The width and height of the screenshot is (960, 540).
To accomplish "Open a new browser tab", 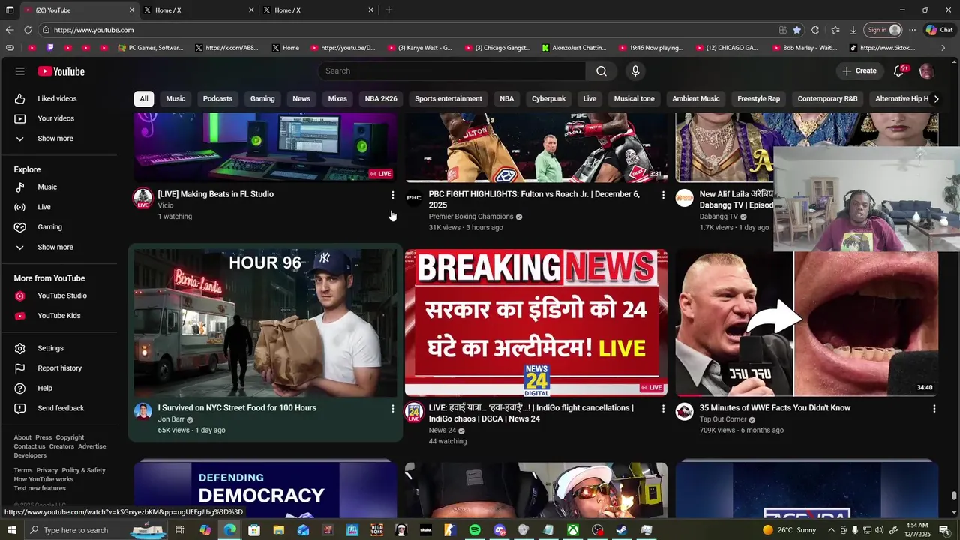I will tap(388, 10).
